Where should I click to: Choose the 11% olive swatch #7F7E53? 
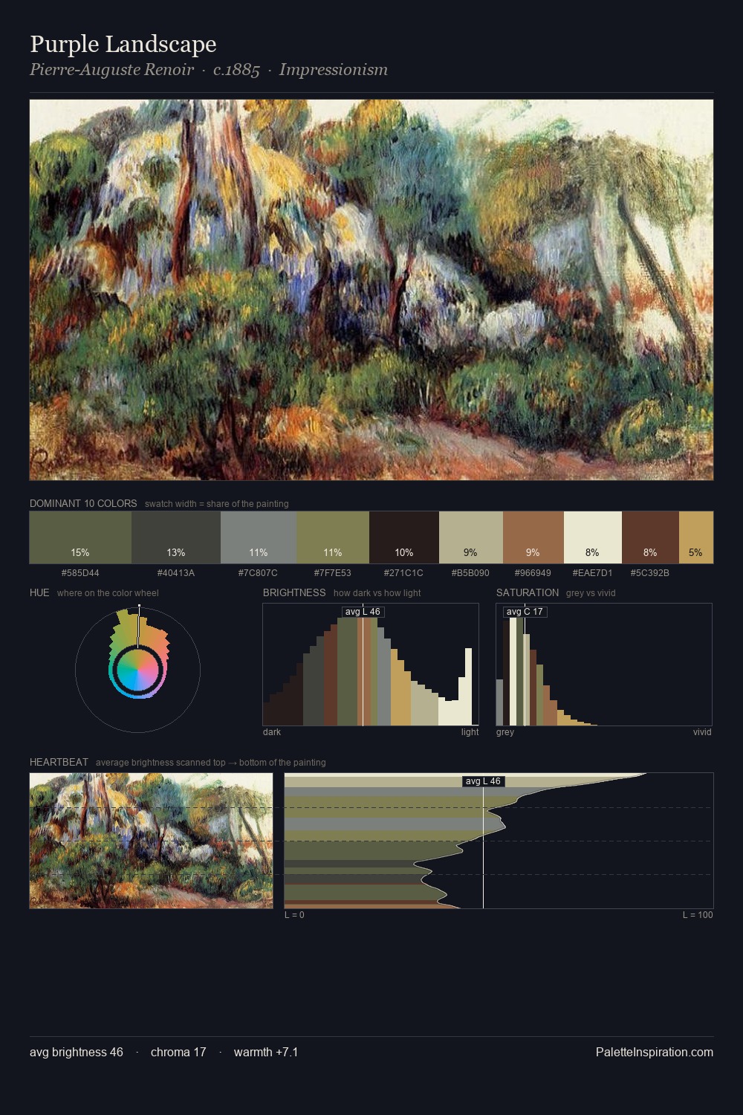pos(333,537)
